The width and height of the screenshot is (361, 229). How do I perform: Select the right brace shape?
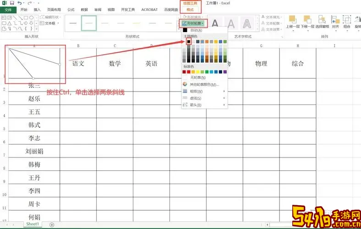click(x=31, y=29)
